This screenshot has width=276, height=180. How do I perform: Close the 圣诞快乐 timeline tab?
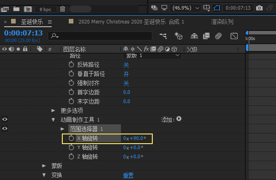pyautogui.click(x=5, y=22)
